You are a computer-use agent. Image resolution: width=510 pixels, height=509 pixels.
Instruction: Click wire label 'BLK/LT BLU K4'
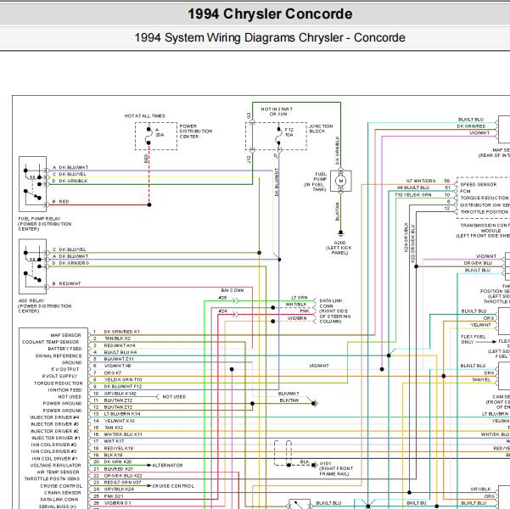(x=120, y=352)
